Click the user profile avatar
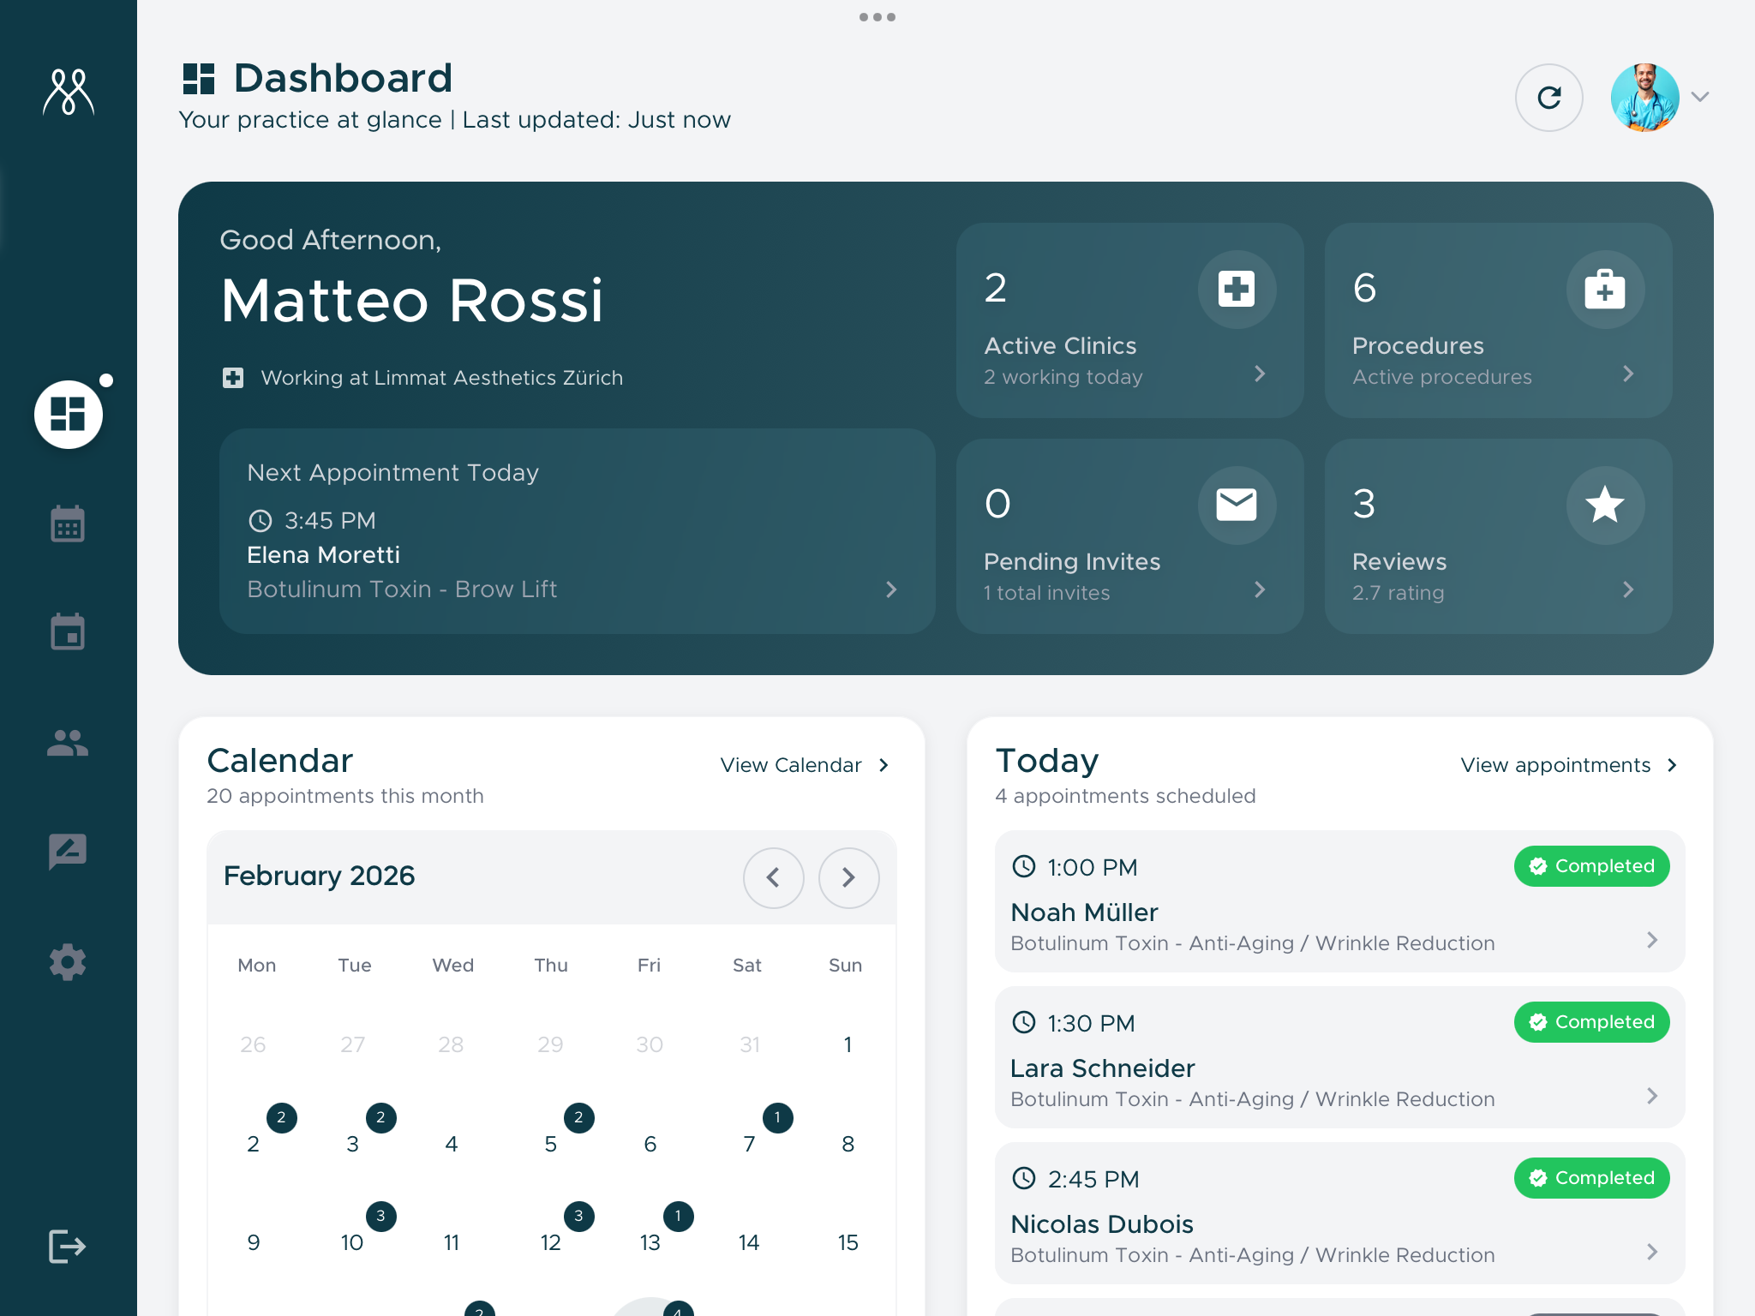The height and width of the screenshot is (1316, 1755). (x=1644, y=98)
